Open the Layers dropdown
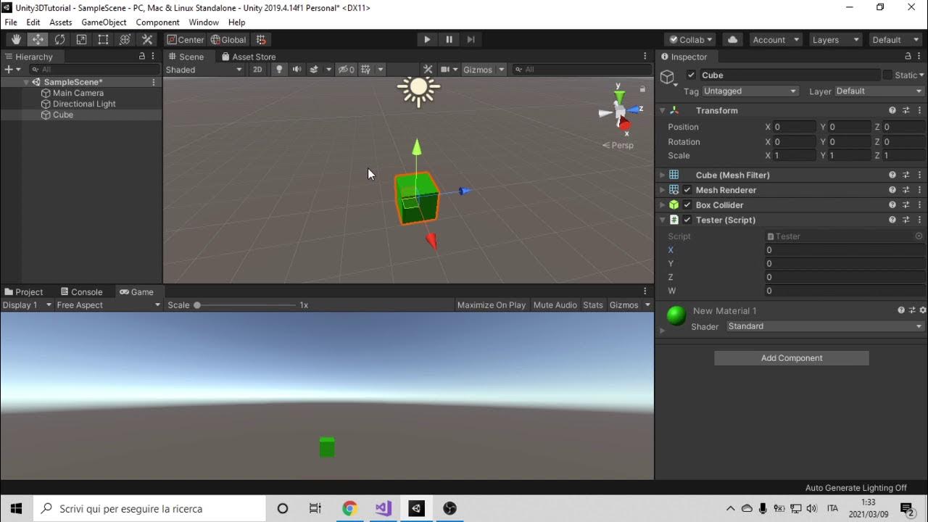928x522 pixels. [835, 40]
